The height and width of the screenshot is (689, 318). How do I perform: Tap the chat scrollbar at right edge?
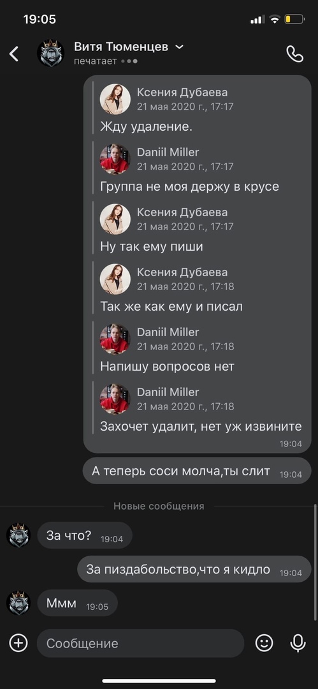315,561
